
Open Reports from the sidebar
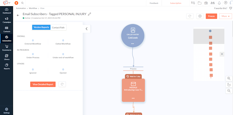(x=7, y=67)
